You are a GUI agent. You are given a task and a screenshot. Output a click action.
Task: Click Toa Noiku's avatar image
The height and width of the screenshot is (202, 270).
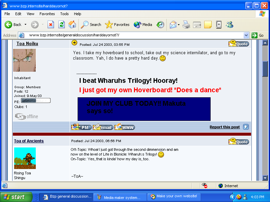click(24, 60)
